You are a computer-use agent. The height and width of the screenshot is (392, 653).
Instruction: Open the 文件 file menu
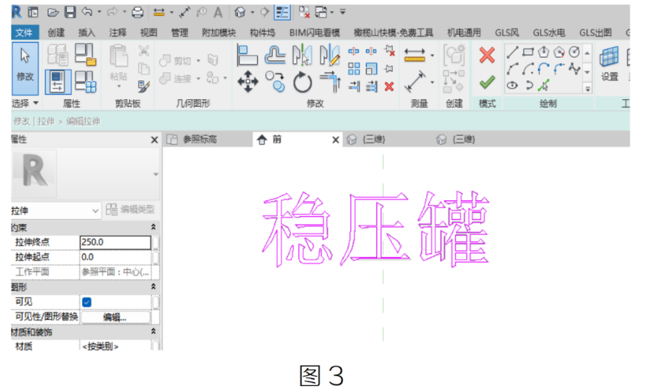click(x=24, y=32)
